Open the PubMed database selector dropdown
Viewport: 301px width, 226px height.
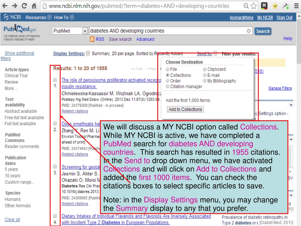tap(70, 31)
